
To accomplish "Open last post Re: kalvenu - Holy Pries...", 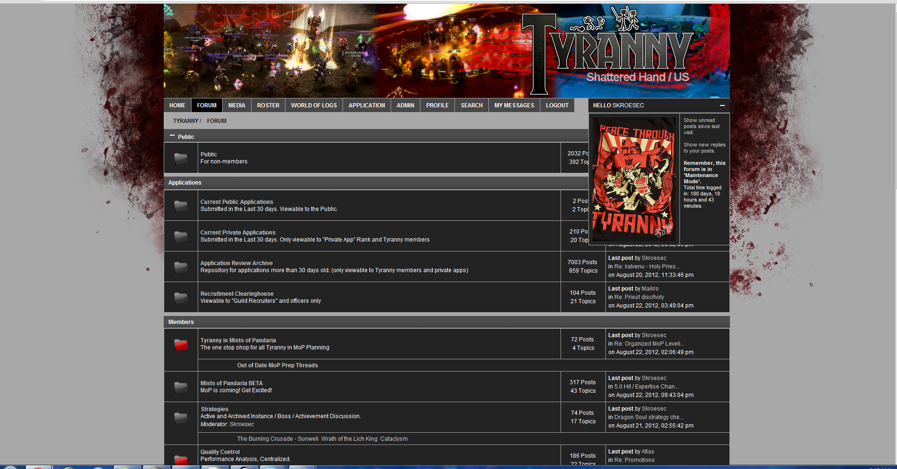I will click(647, 267).
